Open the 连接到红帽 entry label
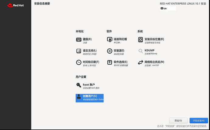 click(x=120, y=39)
